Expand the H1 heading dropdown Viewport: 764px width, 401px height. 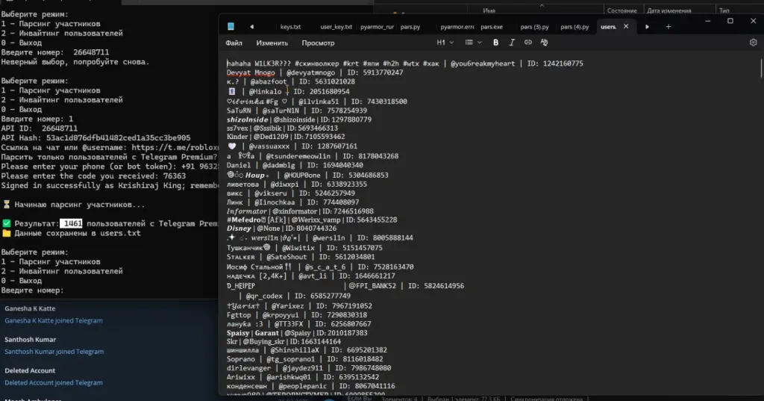[x=445, y=43]
